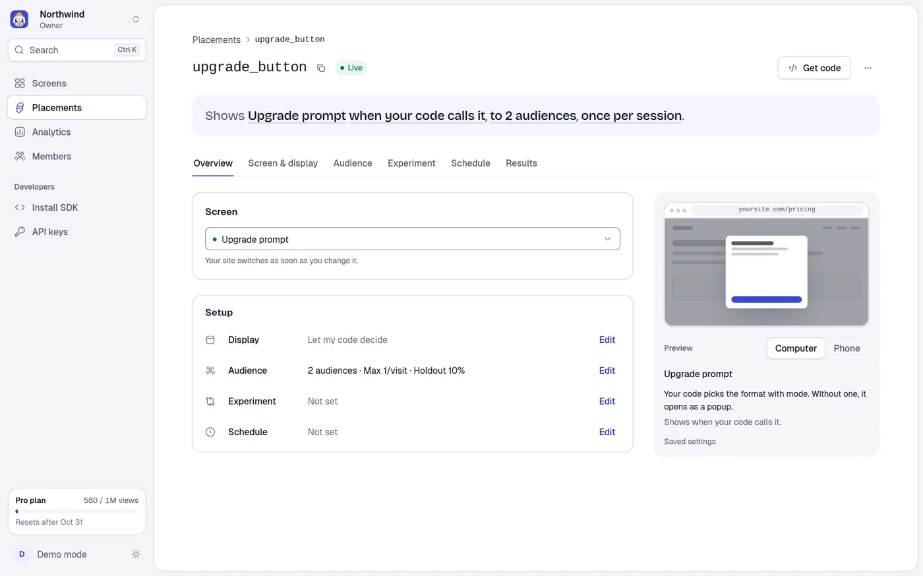Viewport: 923px width, 576px height.
Task: Switch preview to Phone
Action: (x=847, y=348)
